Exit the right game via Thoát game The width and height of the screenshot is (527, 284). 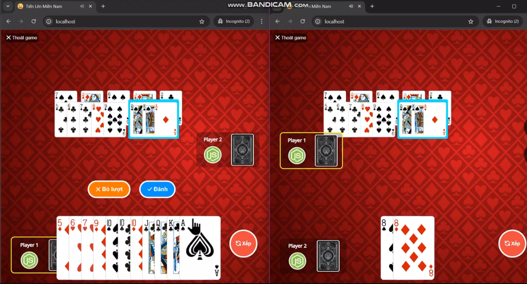(290, 38)
